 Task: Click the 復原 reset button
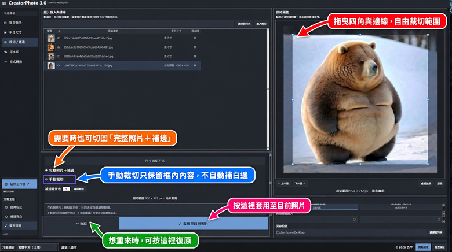point(81,224)
